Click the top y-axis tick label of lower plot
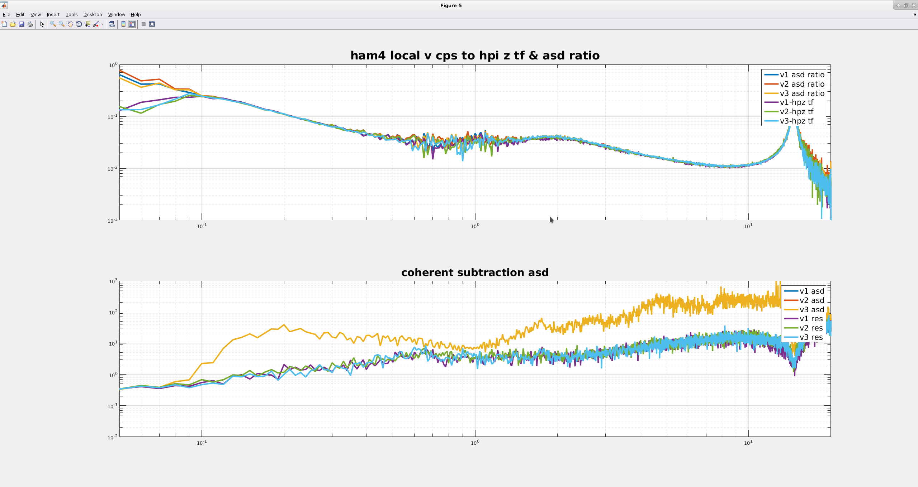The height and width of the screenshot is (487, 918). click(x=113, y=281)
